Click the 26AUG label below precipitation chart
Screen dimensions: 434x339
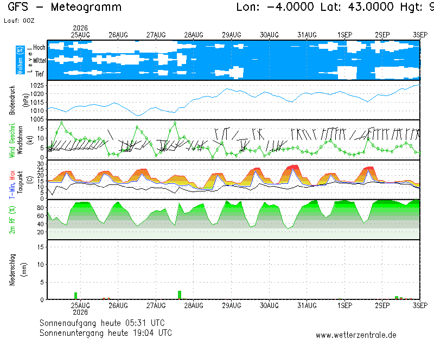[x=118, y=305]
